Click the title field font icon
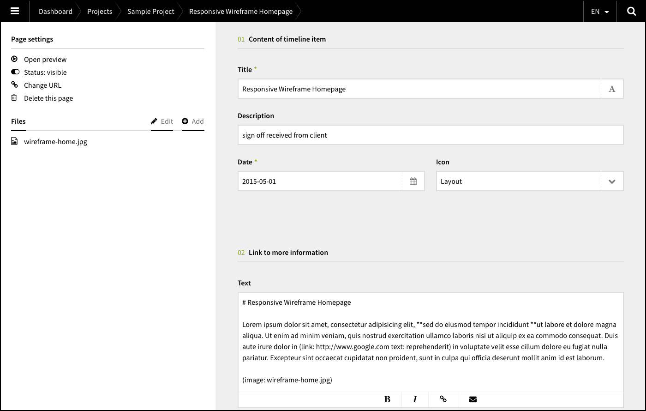Viewport: 646px width, 411px height. (x=612, y=89)
